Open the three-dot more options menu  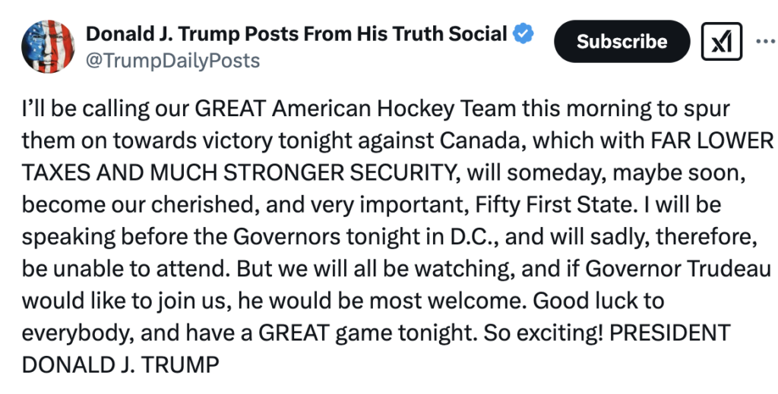coord(767,42)
